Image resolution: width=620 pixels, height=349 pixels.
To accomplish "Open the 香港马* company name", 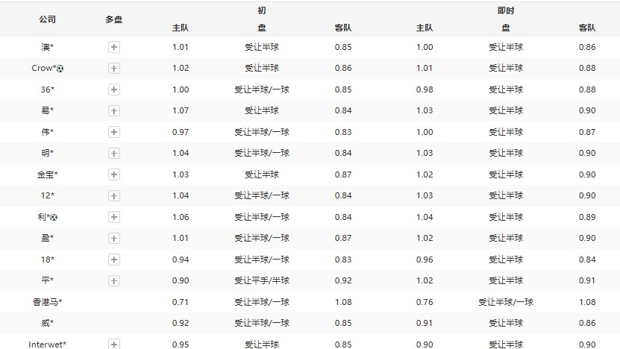I will (47, 302).
